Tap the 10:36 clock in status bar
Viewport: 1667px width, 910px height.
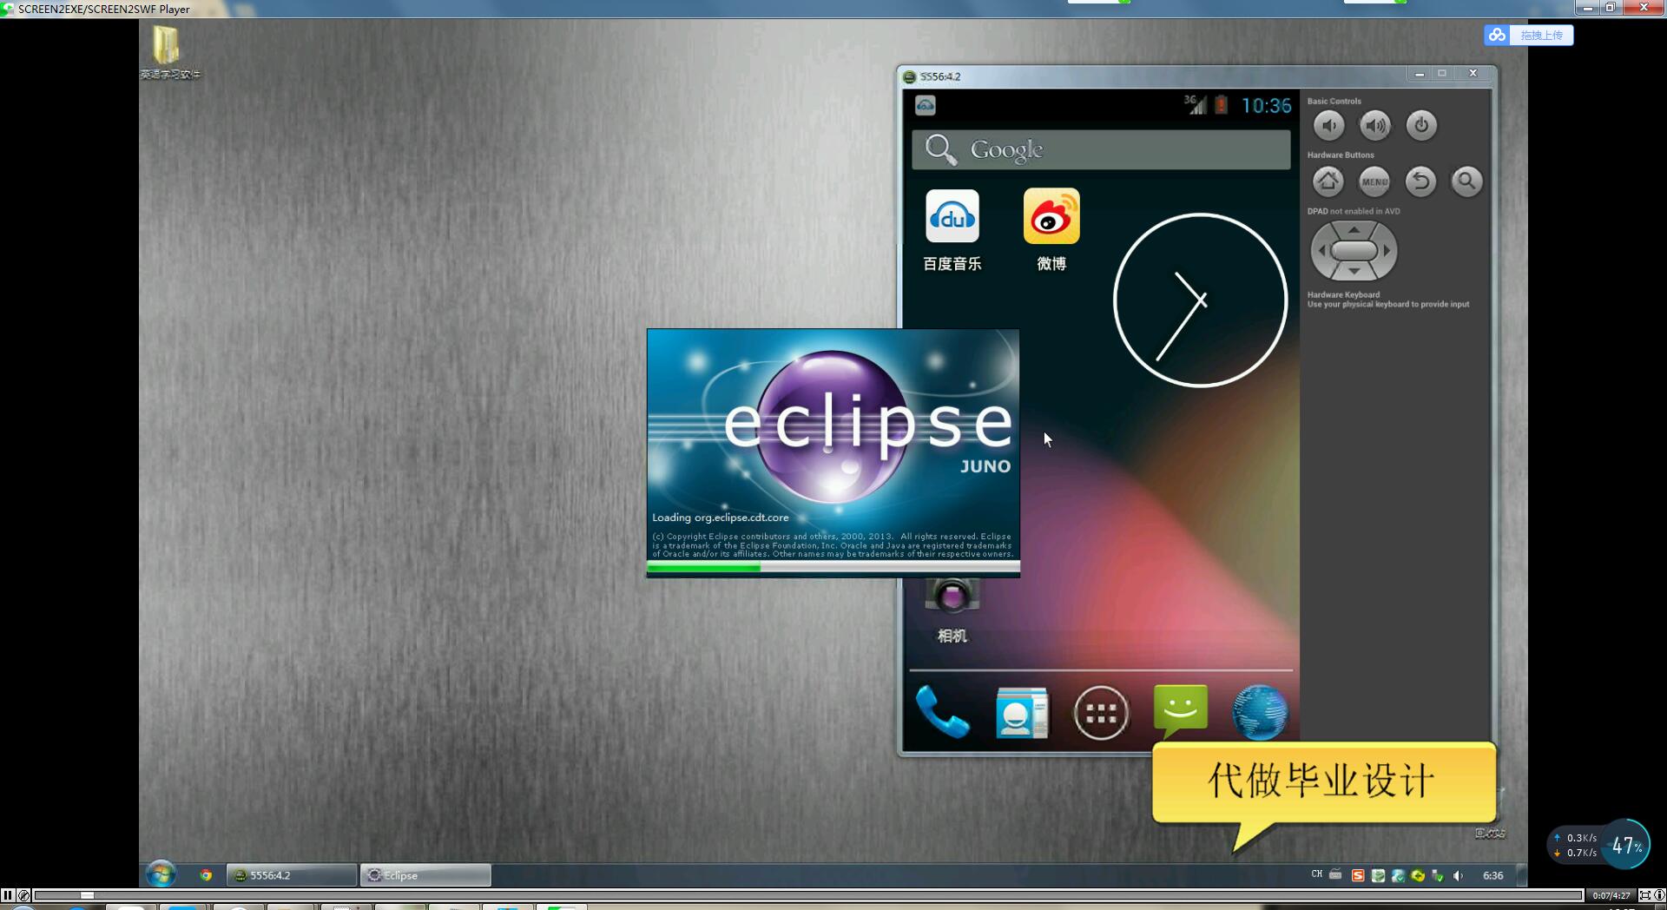(x=1266, y=106)
